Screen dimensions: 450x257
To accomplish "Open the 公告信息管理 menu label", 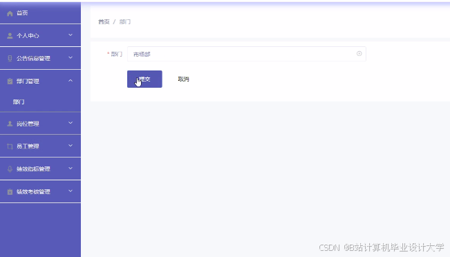I will [x=33, y=58].
